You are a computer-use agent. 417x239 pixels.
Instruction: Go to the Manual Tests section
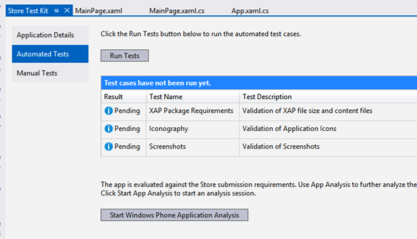[x=36, y=73]
